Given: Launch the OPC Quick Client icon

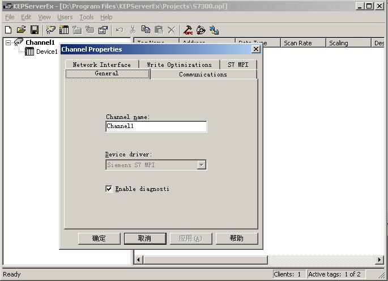Looking at the screenshot, I should tap(188, 30).
